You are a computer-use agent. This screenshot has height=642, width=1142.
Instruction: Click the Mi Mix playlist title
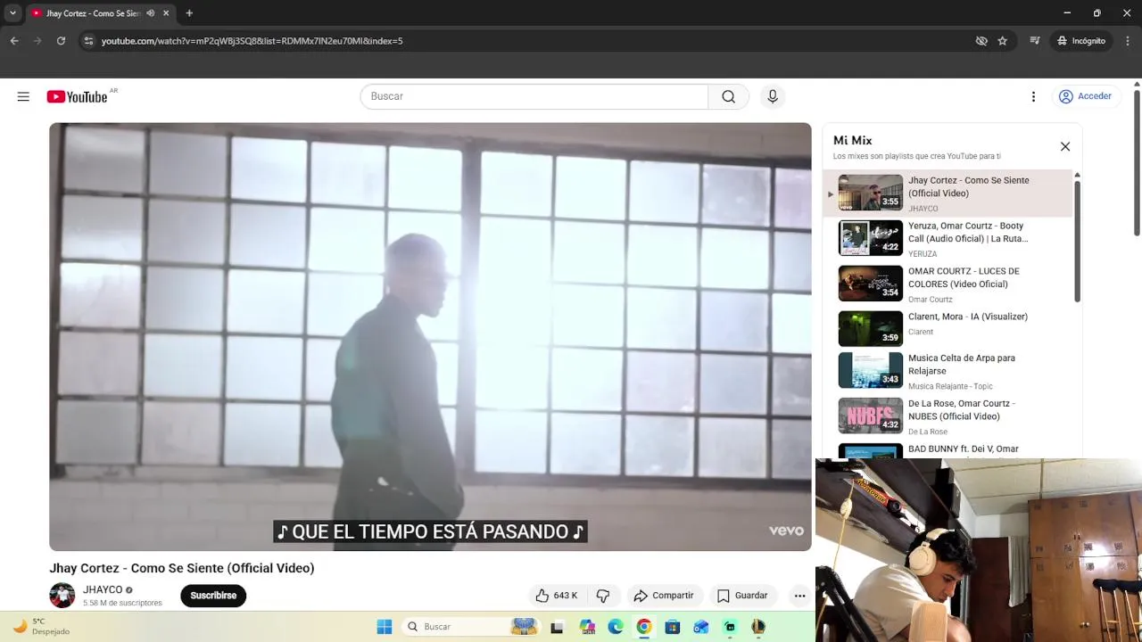coord(852,140)
